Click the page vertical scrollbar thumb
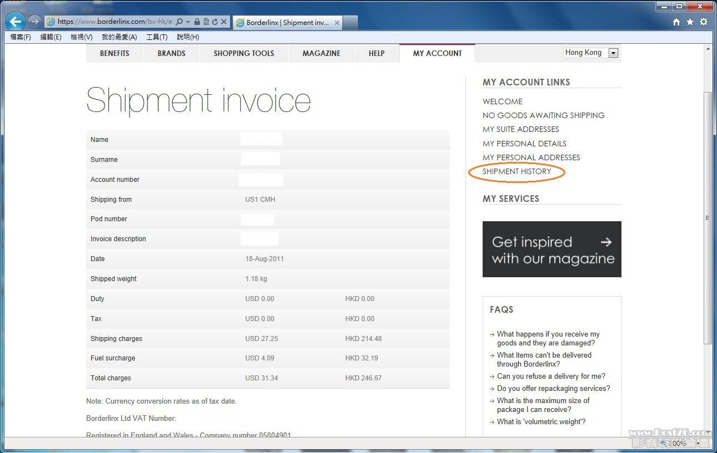 708,217
